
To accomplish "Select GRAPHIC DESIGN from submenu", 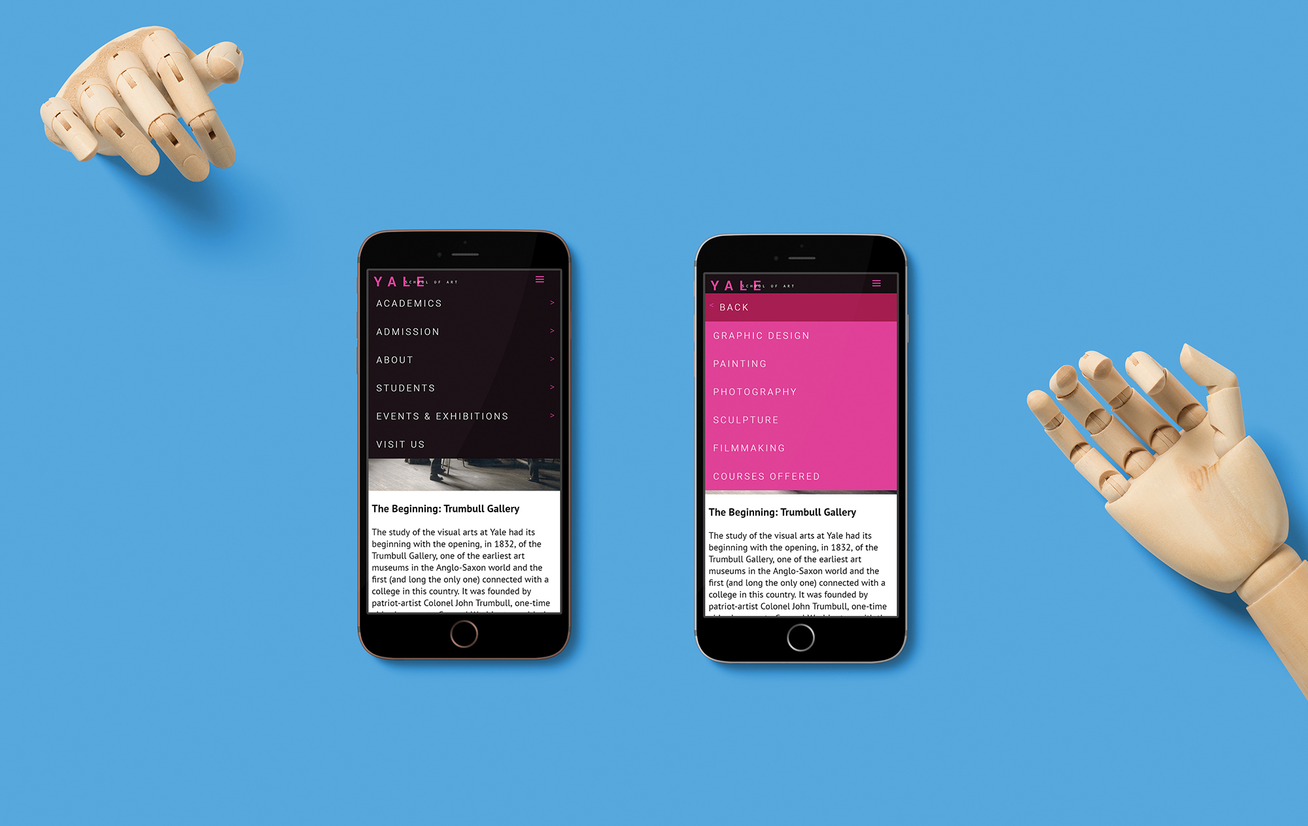I will point(762,336).
